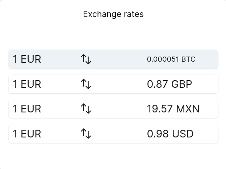Flip the EUR to USD rate direction
The image size is (226, 169).
click(86, 134)
